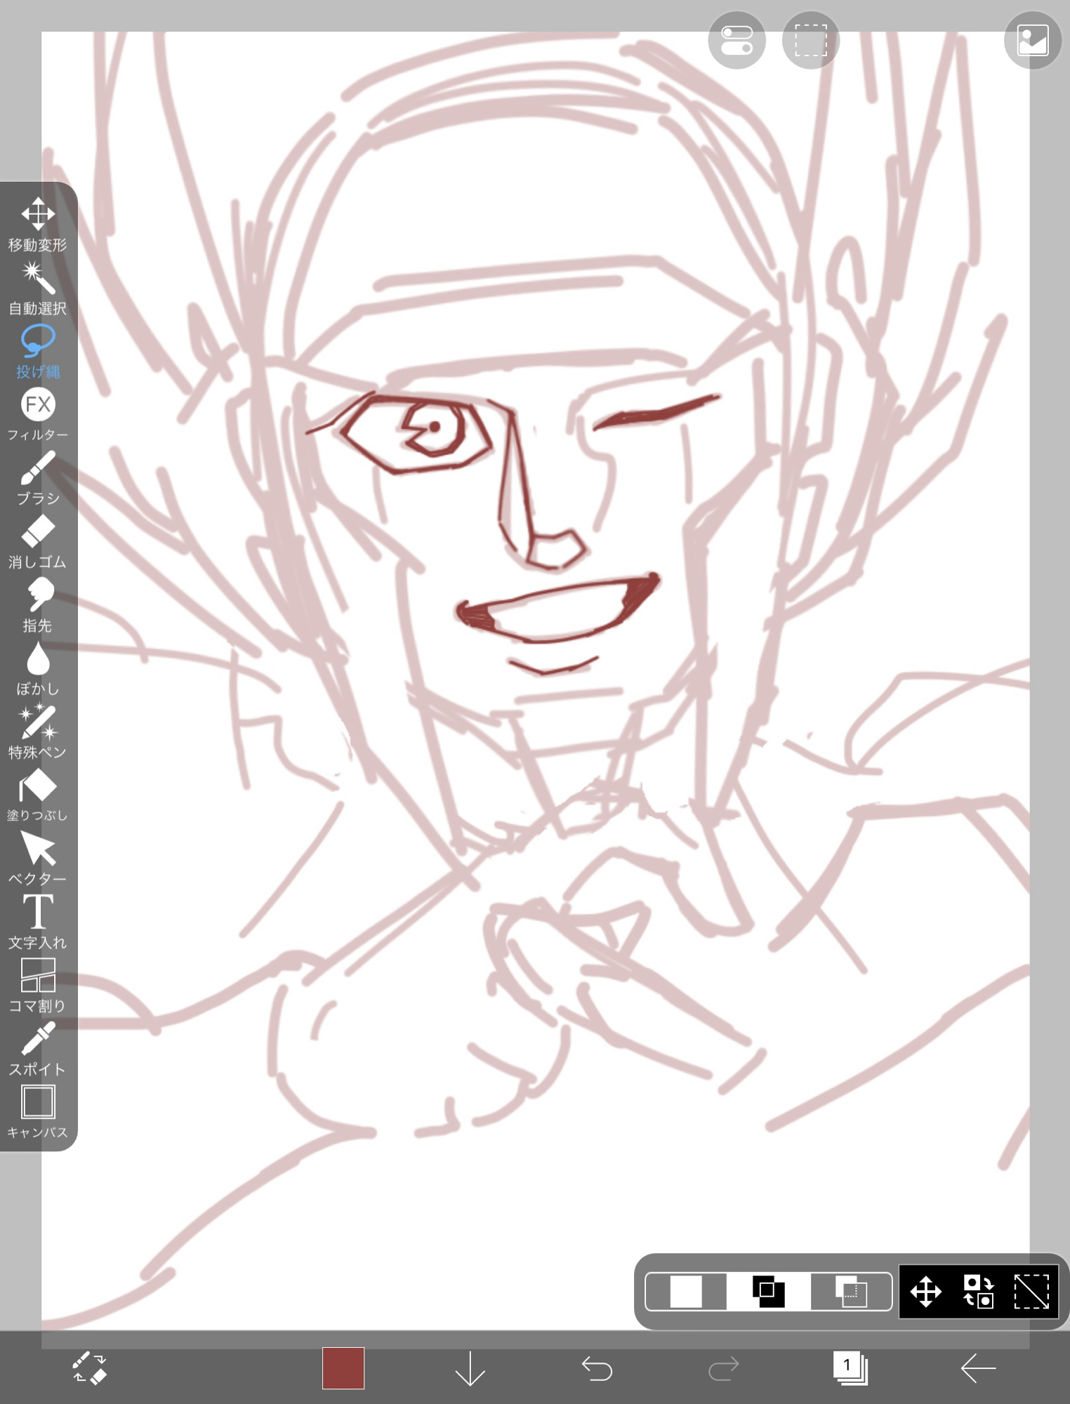Go back using the left arrow
1070x1404 pixels.
tap(977, 1367)
